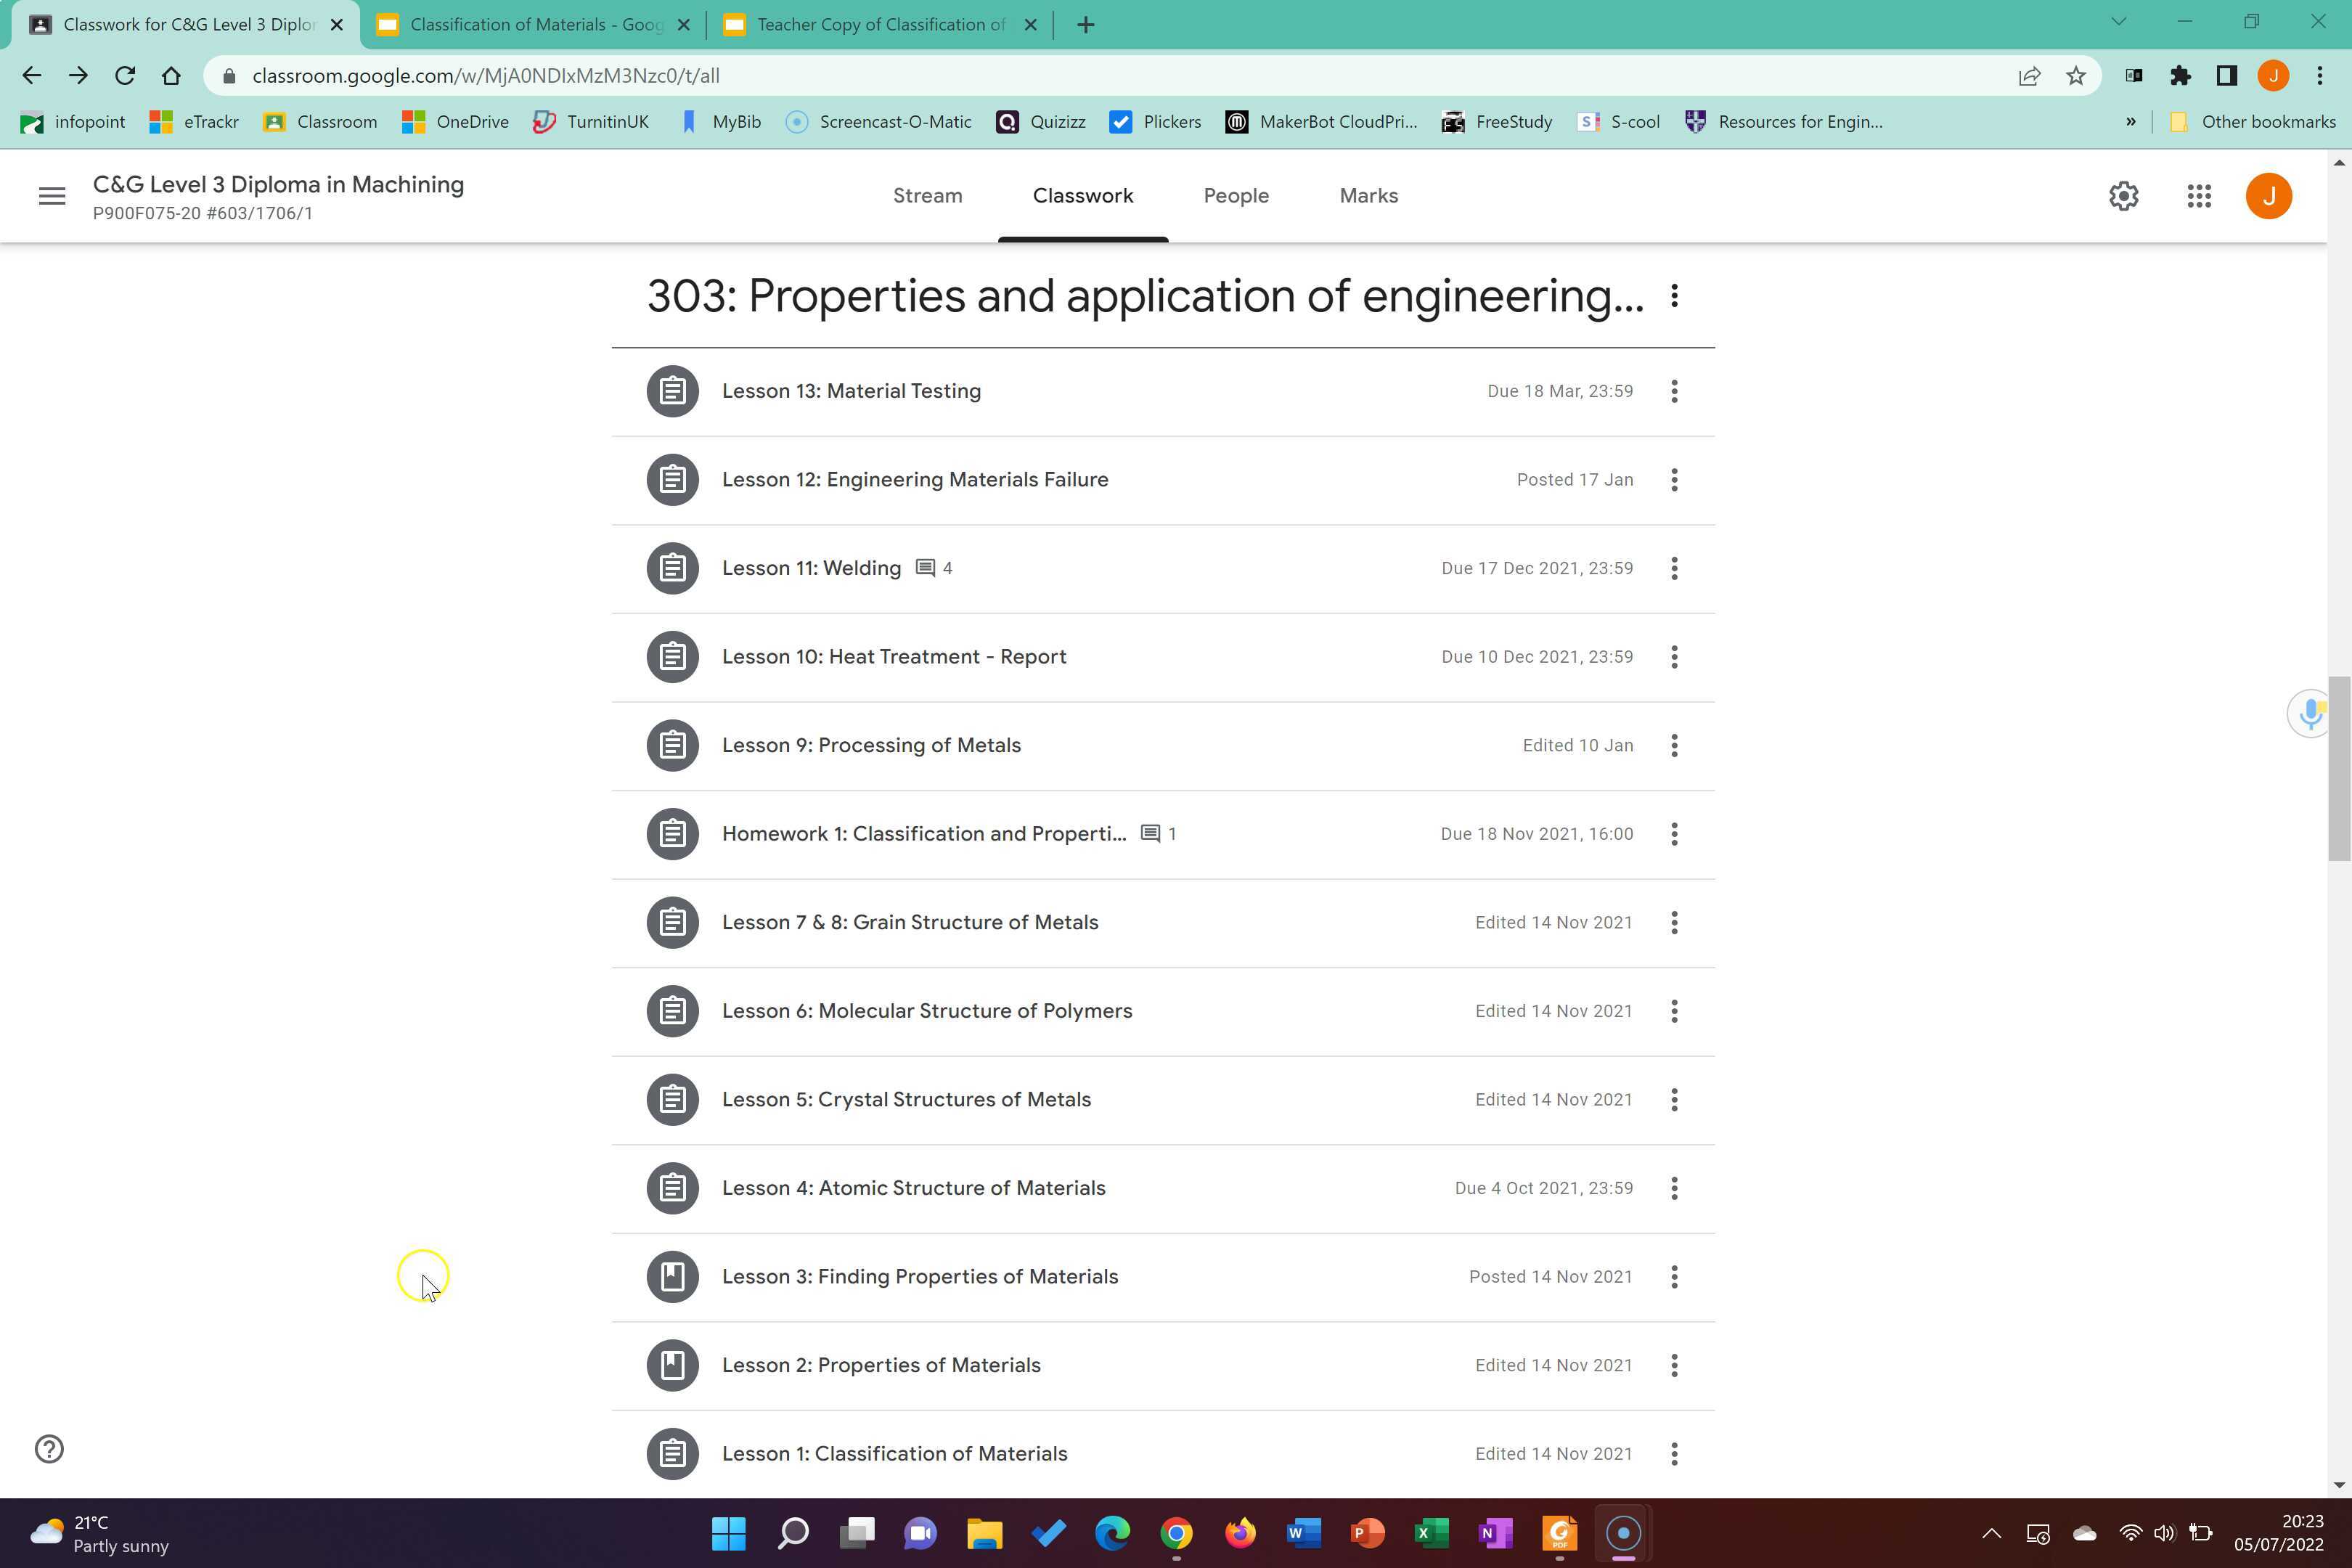
Task: Open the topic options three-dot menu
Action: pyautogui.click(x=1674, y=296)
